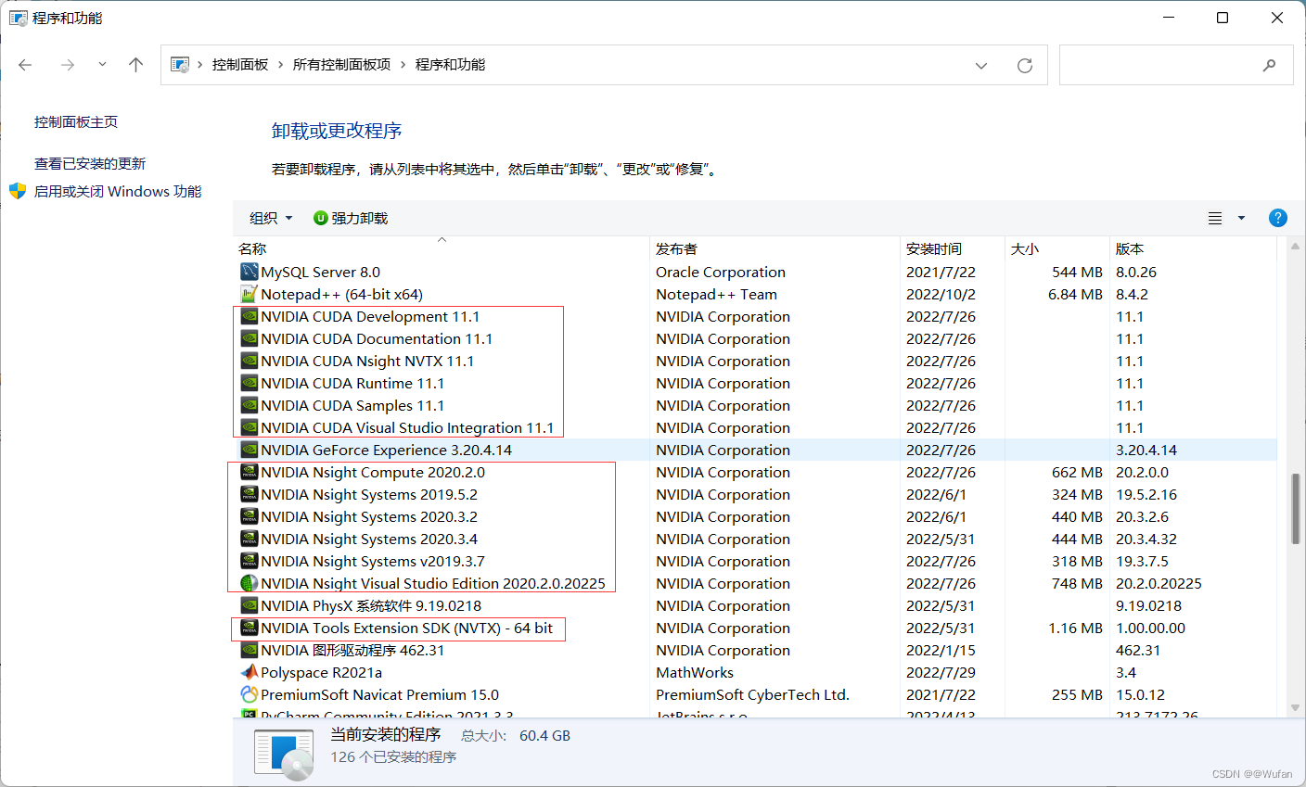Click the NVIDIA CUDA Development 11.1 icon

tap(249, 316)
